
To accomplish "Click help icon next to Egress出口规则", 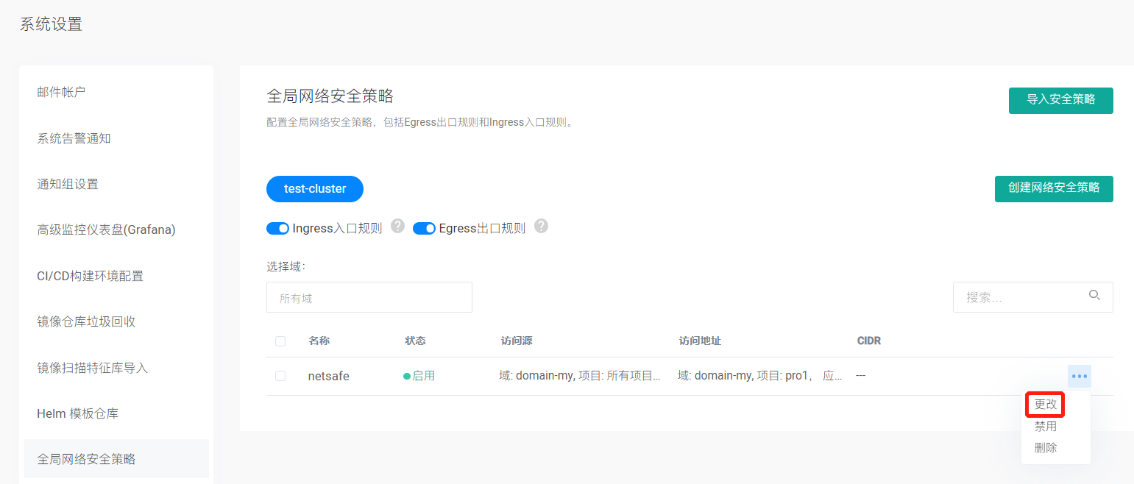I will click(541, 226).
